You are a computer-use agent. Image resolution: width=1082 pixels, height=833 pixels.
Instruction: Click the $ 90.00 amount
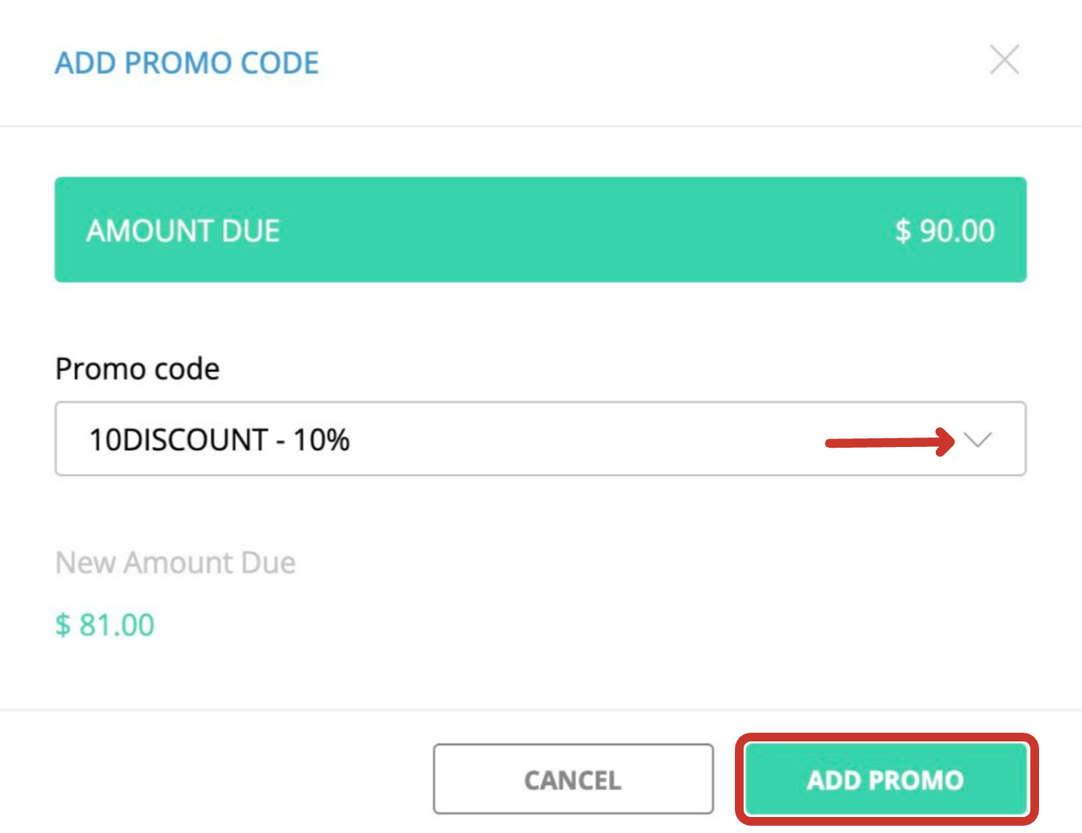click(x=944, y=230)
